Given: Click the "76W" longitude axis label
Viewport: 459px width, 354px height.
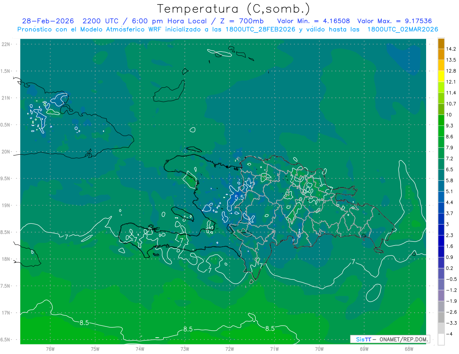Looking at the screenshot, I should (50, 349).
